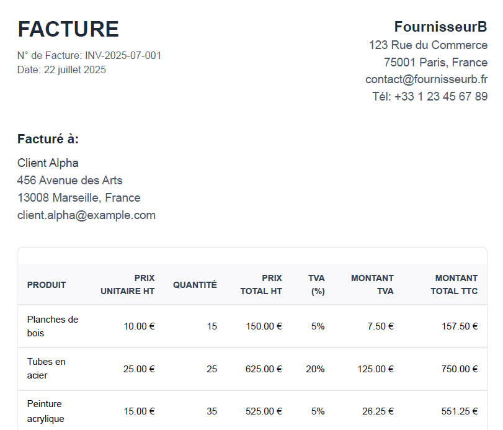Screen dimensions: 503x430
Task: Click the client.alpha@example.com email
Action: tap(86, 215)
